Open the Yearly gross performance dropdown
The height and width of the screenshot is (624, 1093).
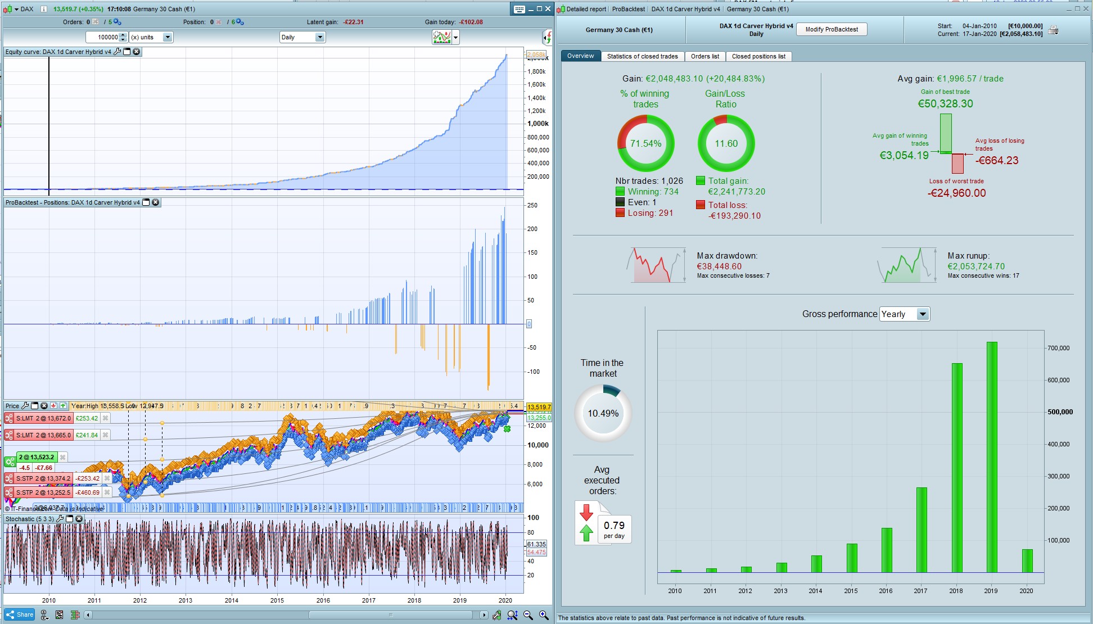click(922, 314)
